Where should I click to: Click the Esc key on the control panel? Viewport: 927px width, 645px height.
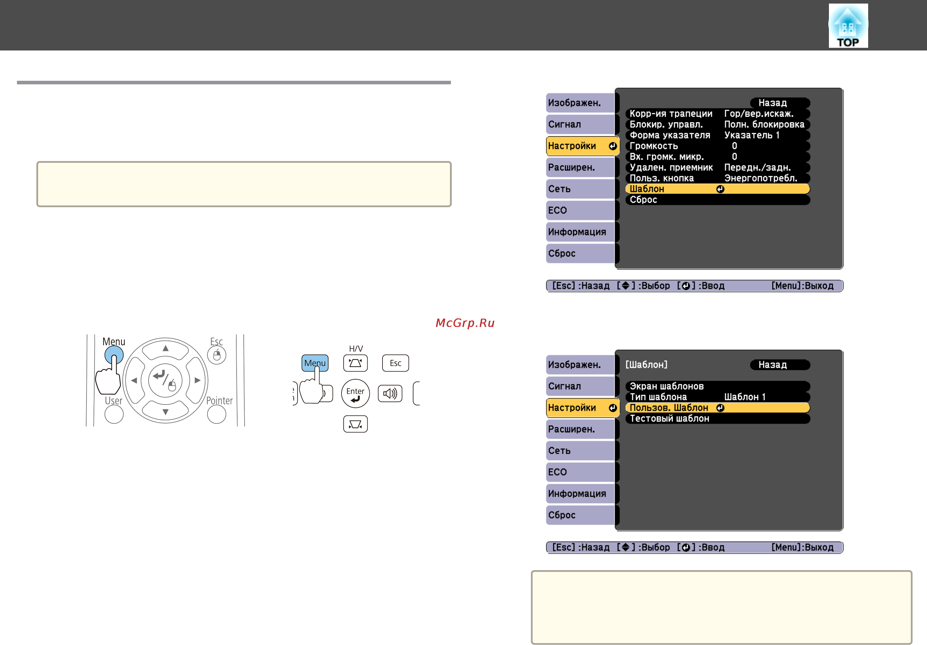click(396, 363)
